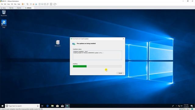Click the volume speaker icon in the tray
The width and height of the screenshot is (195, 110).
(182, 106)
